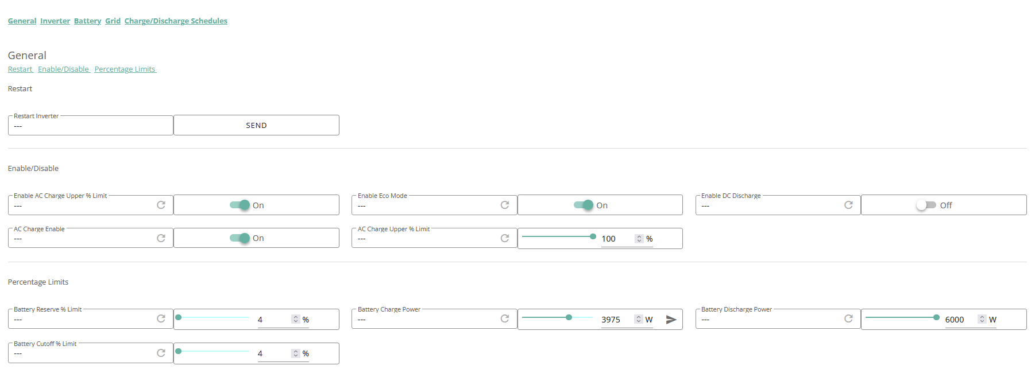This screenshot has width=1035, height=381.
Task: Refresh the AC Charge Enable value
Action: click(161, 238)
